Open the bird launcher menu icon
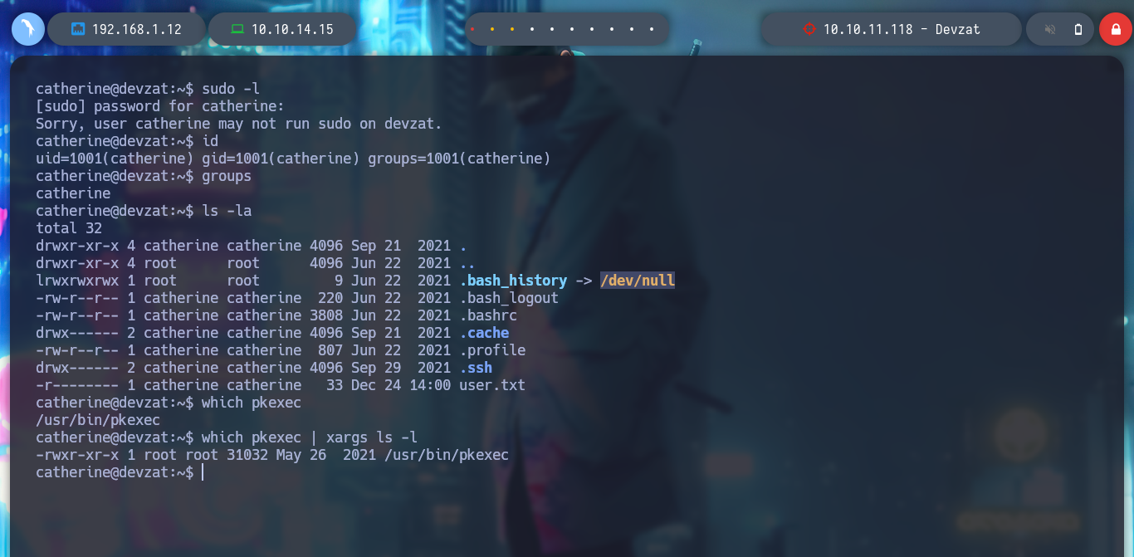Viewport: 1134px width, 557px height. click(27, 29)
